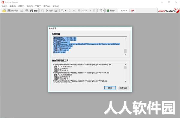The image size is (180, 118).
Task: Click the Open file folder icon
Action: (4, 11)
